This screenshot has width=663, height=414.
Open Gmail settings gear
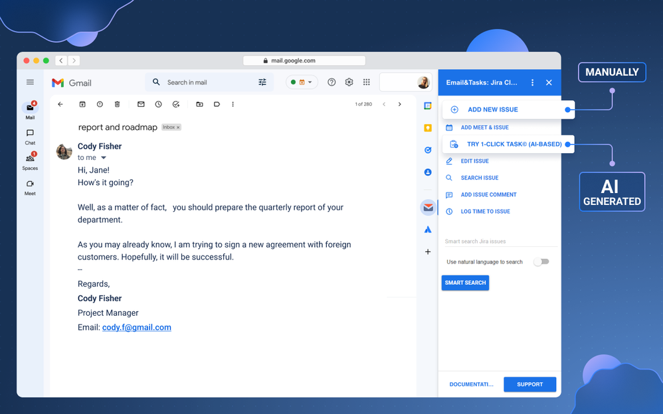click(x=349, y=82)
